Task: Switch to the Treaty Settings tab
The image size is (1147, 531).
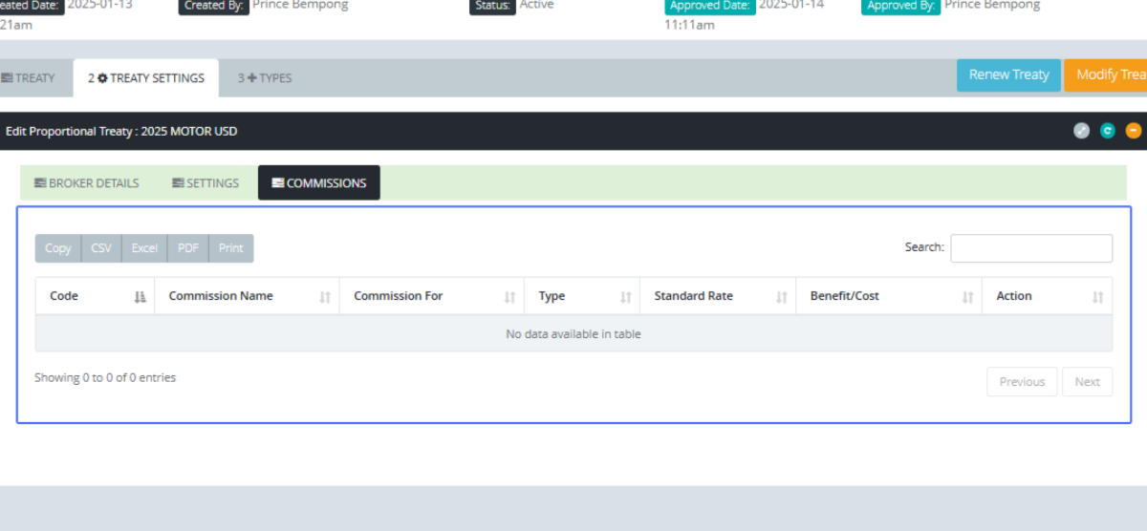Action: [146, 78]
